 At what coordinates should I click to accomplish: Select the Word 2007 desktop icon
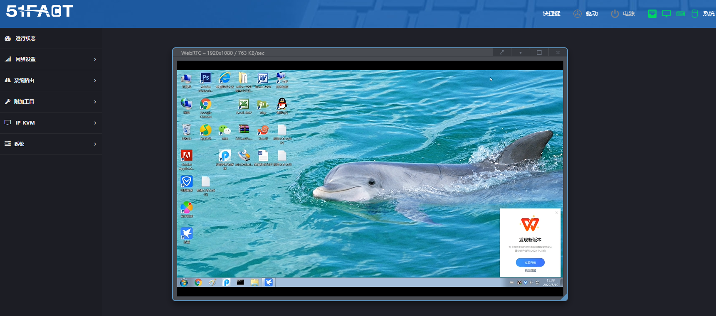click(x=263, y=80)
